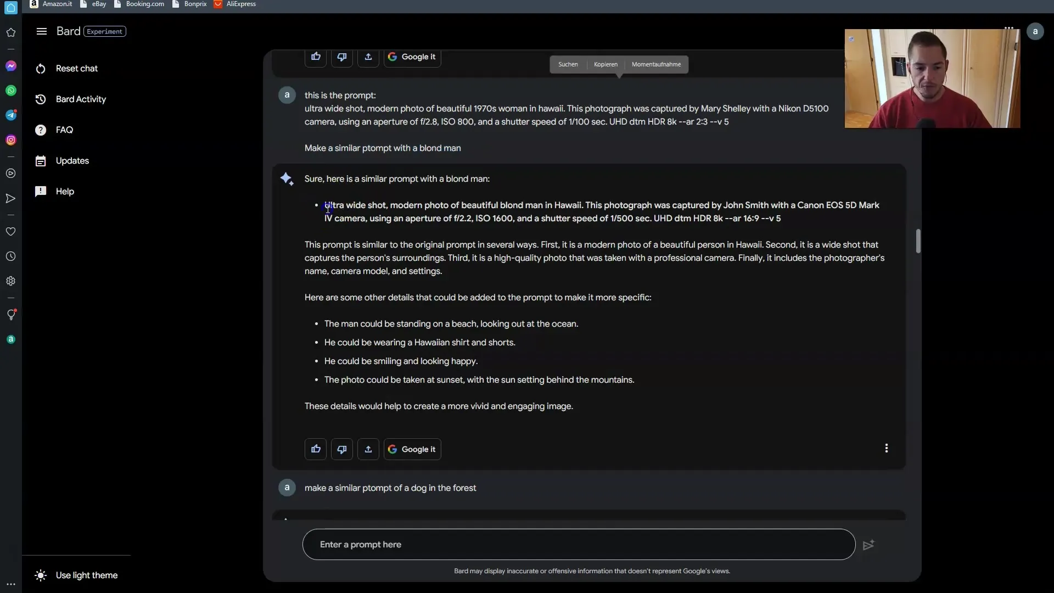The width and height of the screenshot is (1054, 593).
Task: Click the webcam video overlay
Action: pyautogui.click(x=932, y=79)
